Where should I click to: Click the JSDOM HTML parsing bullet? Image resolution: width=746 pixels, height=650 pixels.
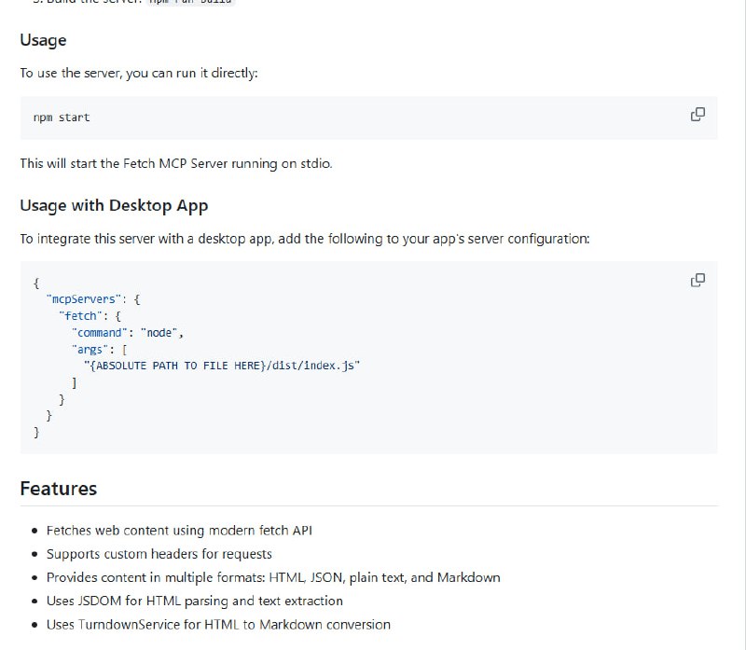click(194, 602)
